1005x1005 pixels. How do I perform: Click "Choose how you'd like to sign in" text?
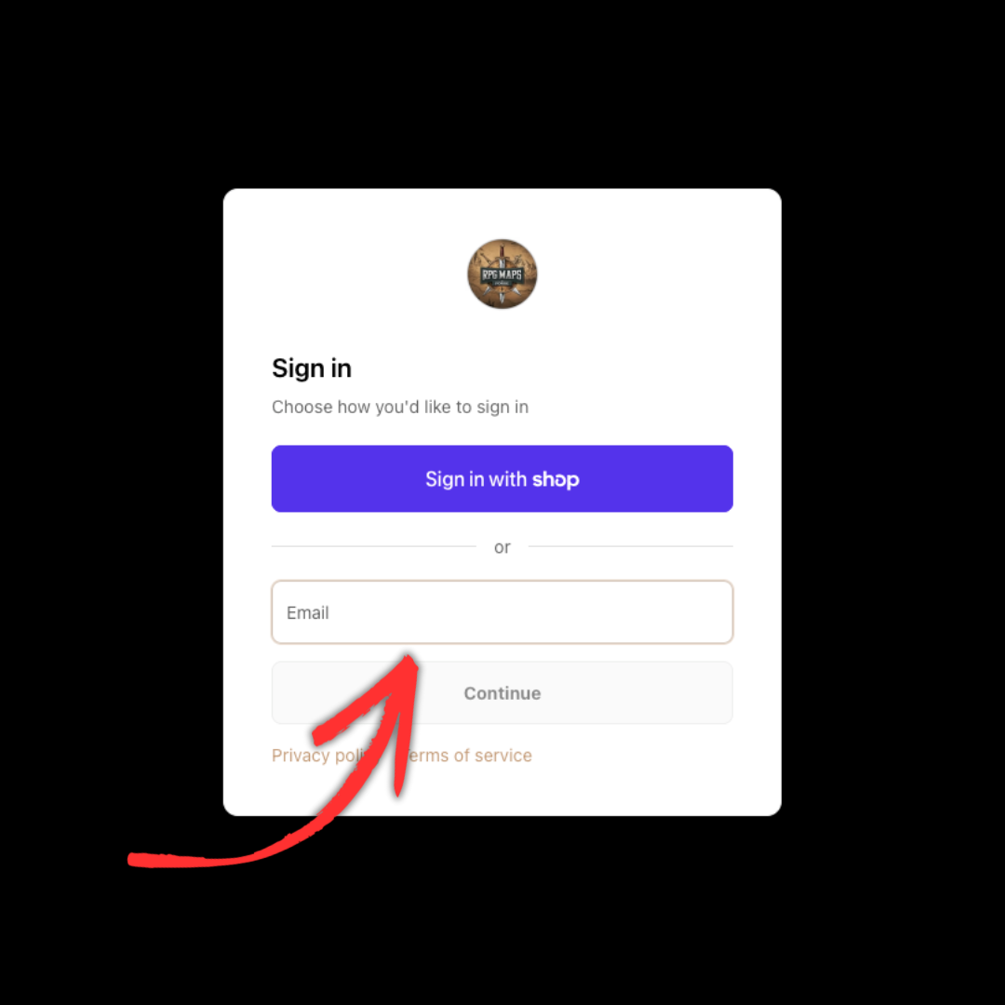[x=400, y=407]
